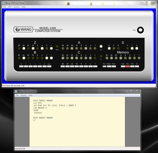158x153 pixels.
Task: Click the 'Sim time: 116 seconds' status text
Action: 13,86
